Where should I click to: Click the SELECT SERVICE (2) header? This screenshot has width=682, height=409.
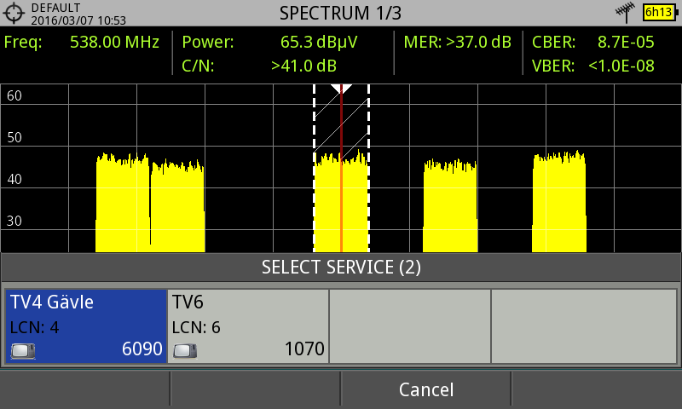point(341,268)
